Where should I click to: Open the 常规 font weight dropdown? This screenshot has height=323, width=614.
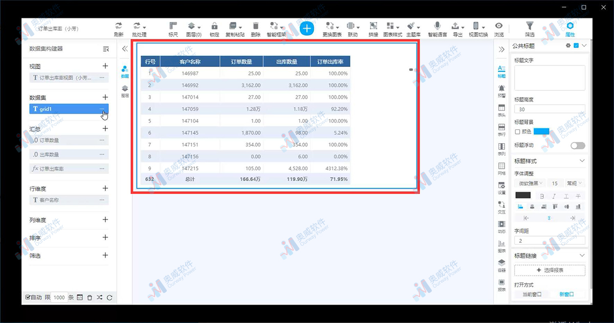click(575, 183)
